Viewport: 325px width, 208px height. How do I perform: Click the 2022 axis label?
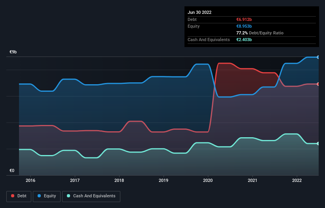(x=297, y=180)
